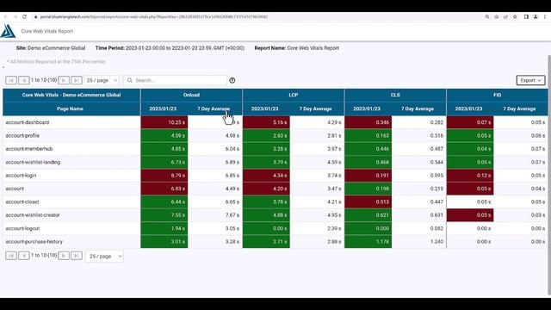Select the account-wishlist-creator row name

[x=33, y=215]
